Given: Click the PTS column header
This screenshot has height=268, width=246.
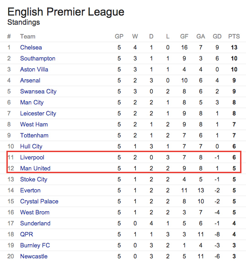Looking at the screenshot, I should 234,36.
